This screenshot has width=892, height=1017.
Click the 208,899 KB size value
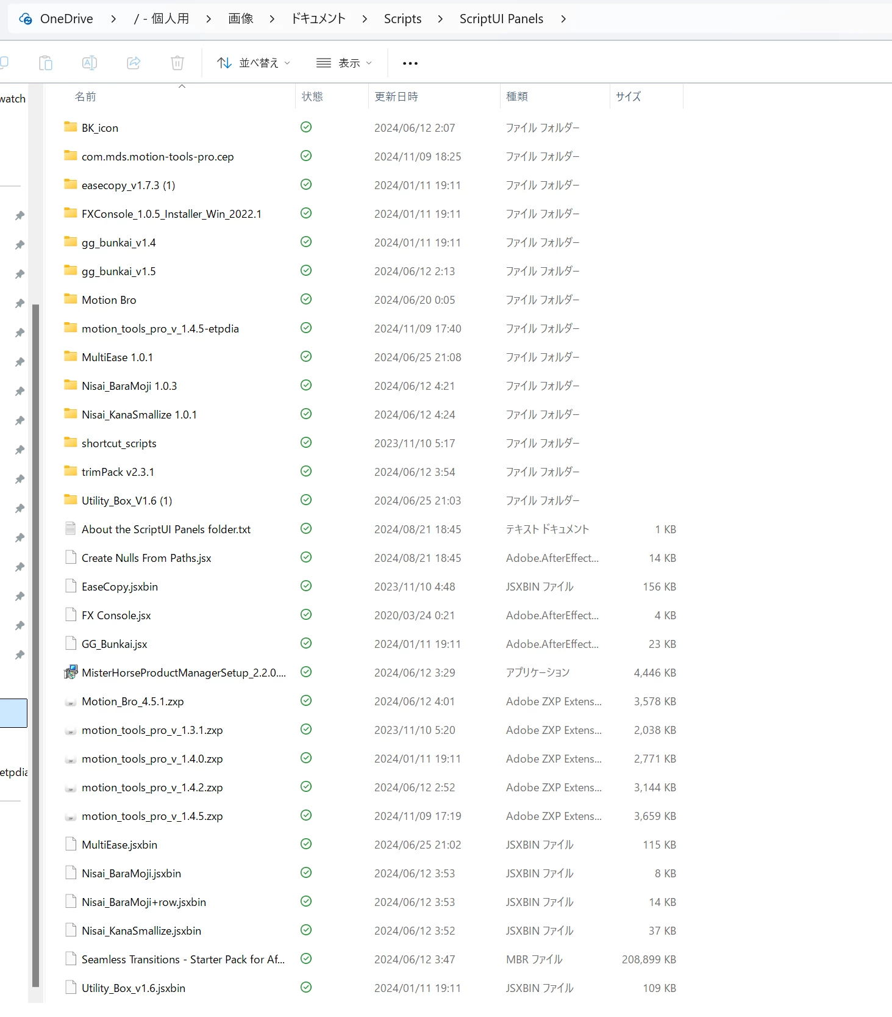(x=649, y=960)
